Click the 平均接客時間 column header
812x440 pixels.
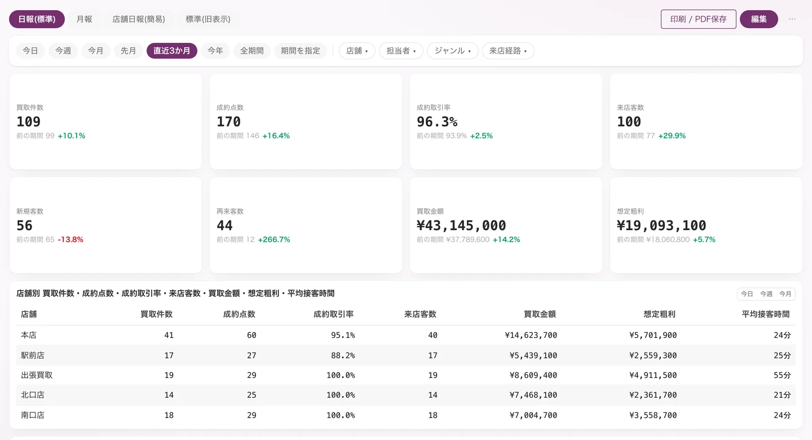tap(766, 314)
